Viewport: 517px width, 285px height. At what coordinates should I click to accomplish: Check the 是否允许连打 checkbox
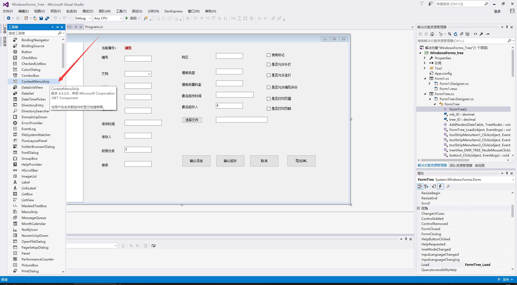pos(268,75)
